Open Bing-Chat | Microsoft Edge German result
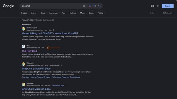This screenshot has height=99, width=177. 36,89
